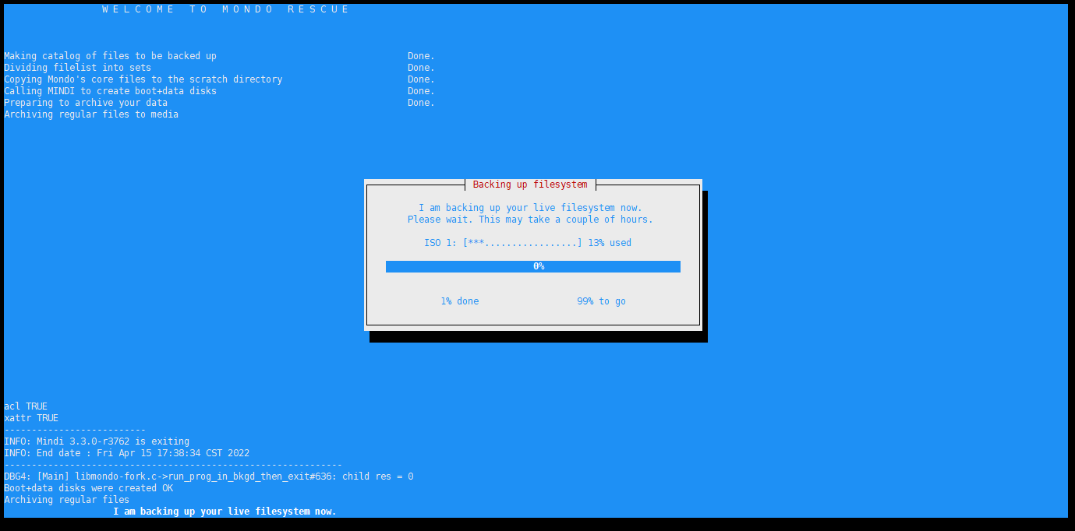
Task: Click the 'Archiving regular files' log line
Action: pyautogui.click(x=66, y=500)
